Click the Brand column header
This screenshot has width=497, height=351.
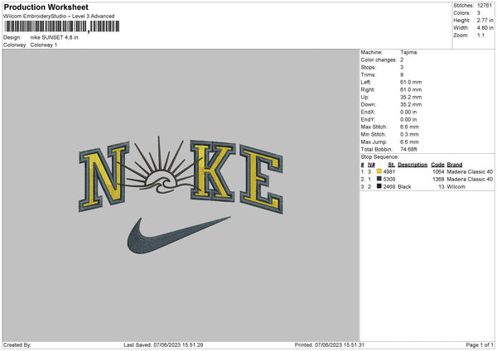(x=455, y=165)
